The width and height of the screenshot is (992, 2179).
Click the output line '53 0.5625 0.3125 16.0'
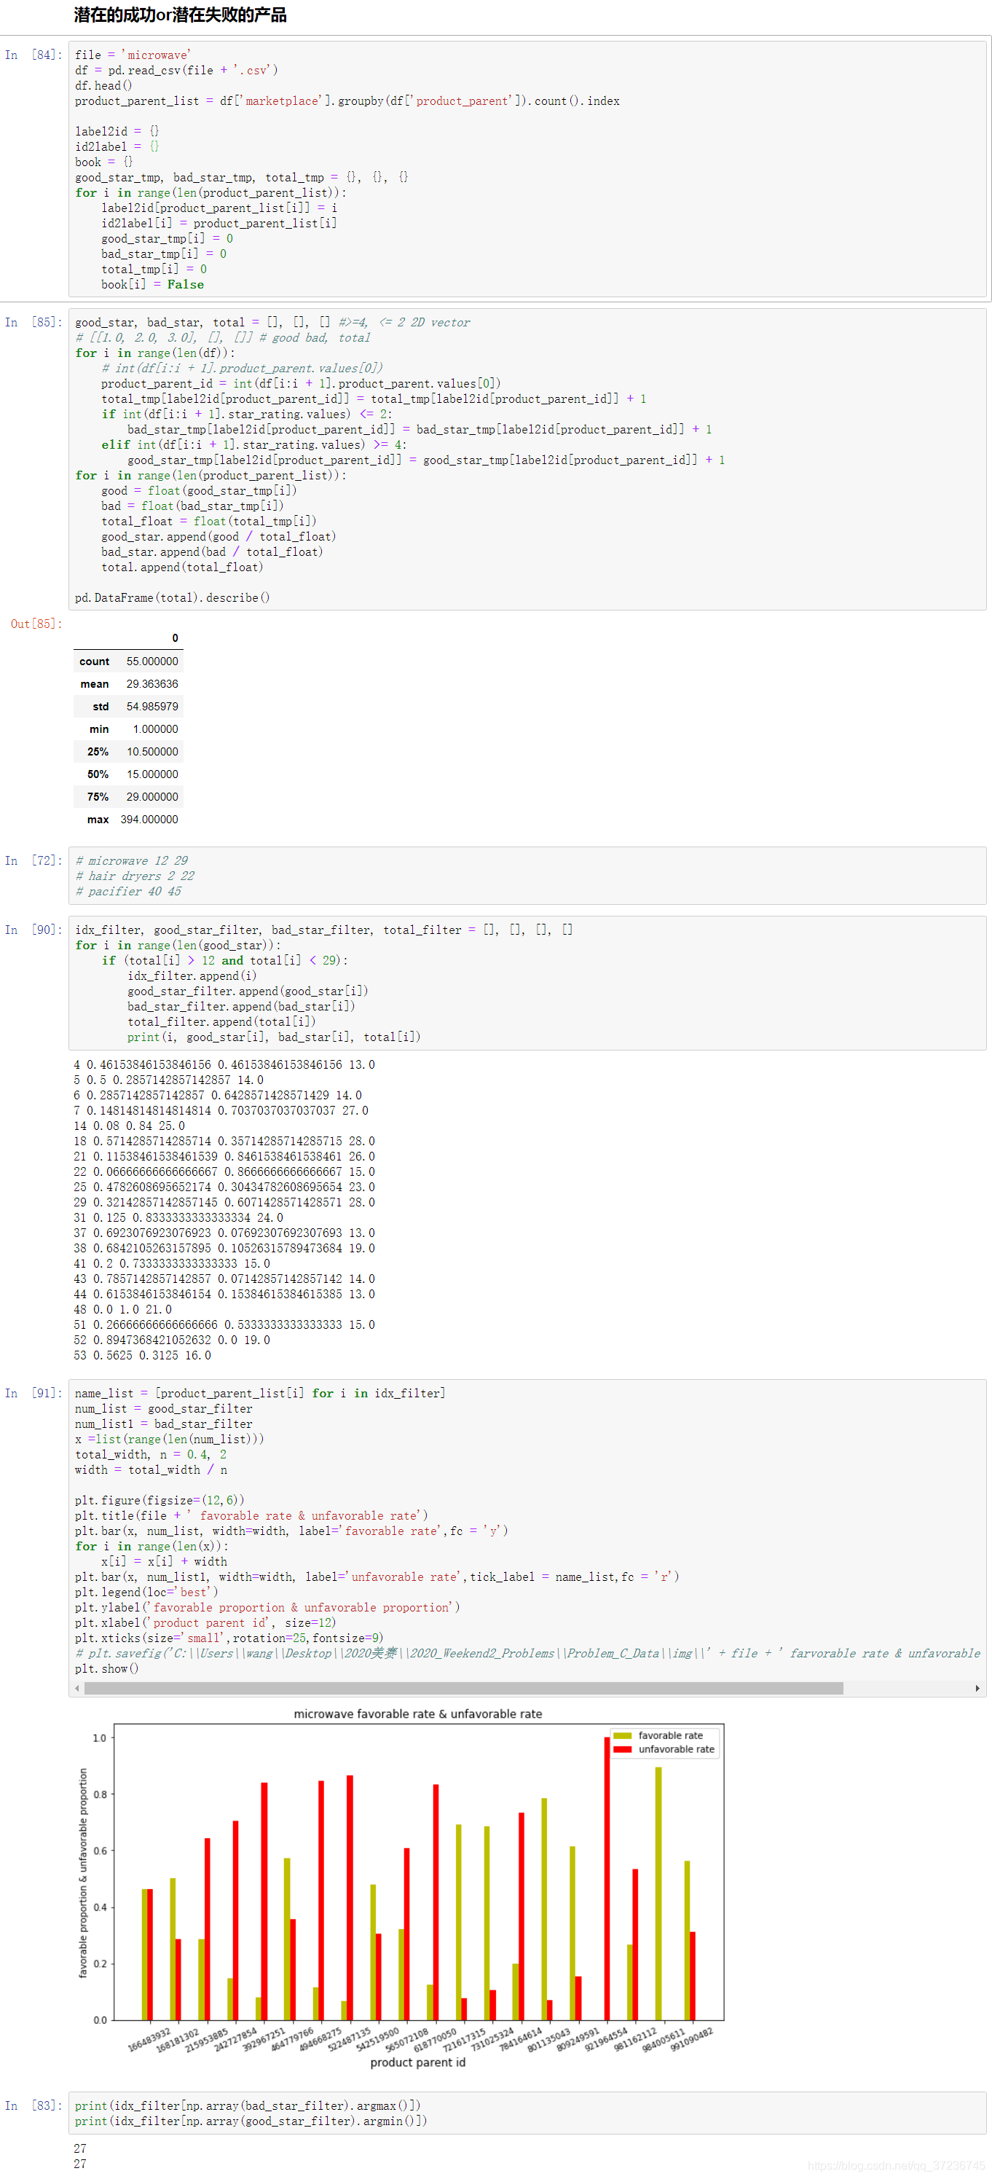pyautogui.click(x=142, y=1355)
